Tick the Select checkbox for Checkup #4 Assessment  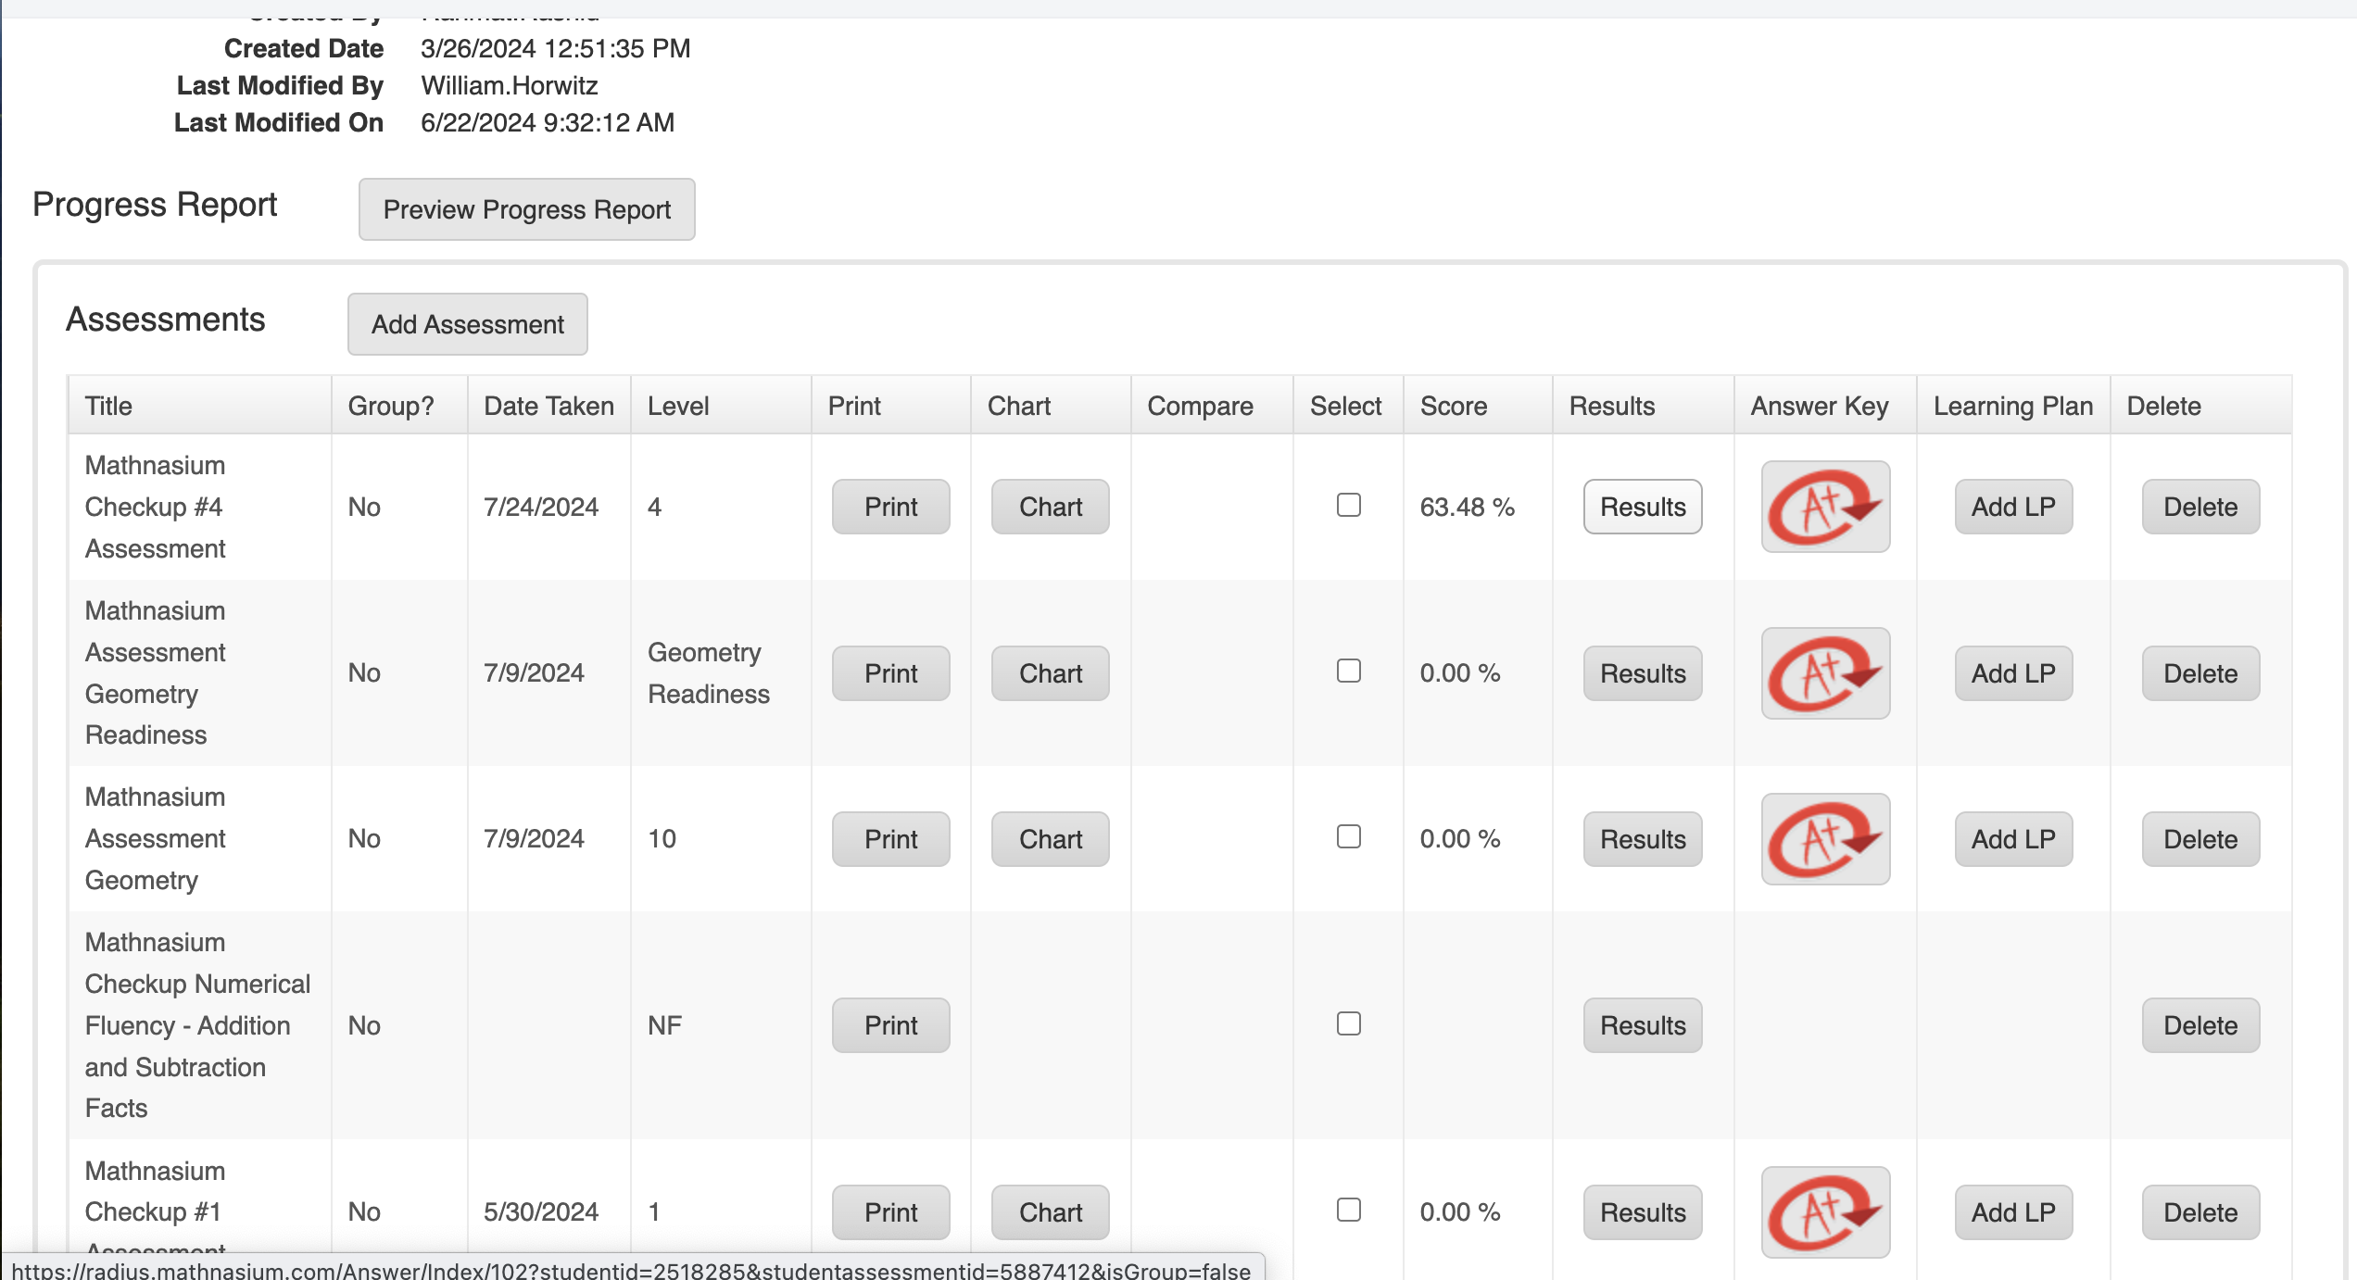(x=1349, y=505)
